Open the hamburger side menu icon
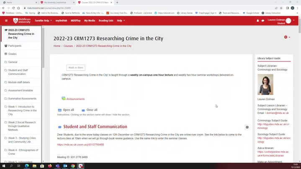 [x=6, y=20]
